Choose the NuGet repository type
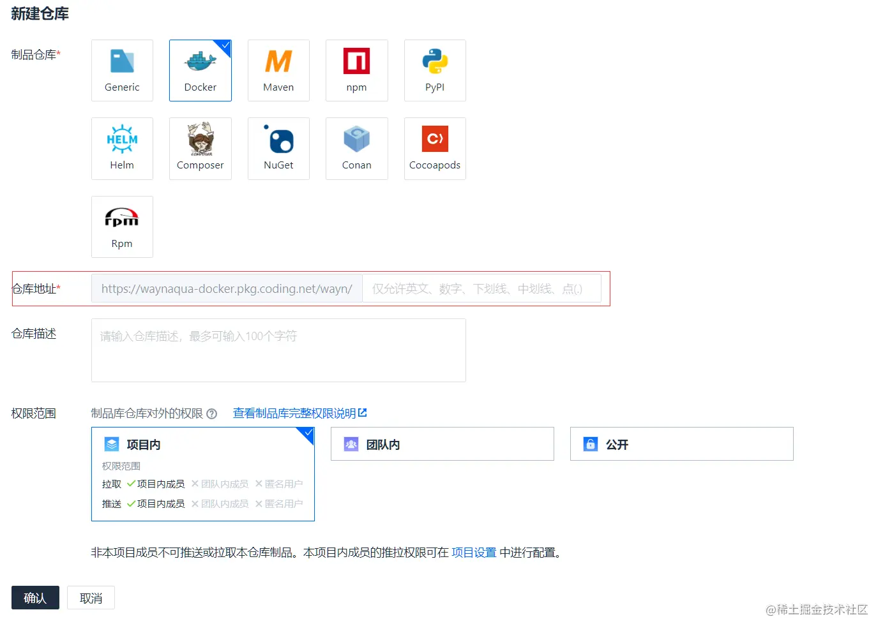This screenshot has height=633, width=885. point(278,149)
